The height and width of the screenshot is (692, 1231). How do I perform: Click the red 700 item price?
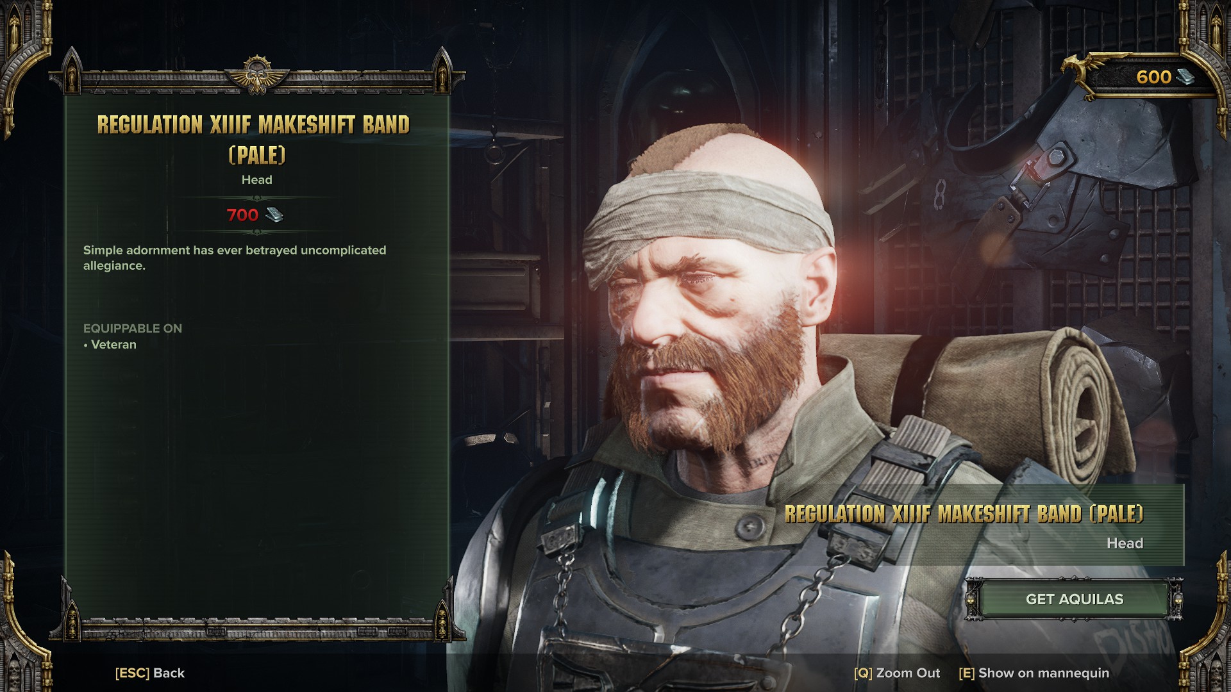pos(242,215)
